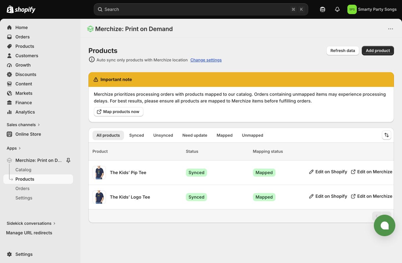Screen dimensions: 402x263
Task: Click the Online Store icon
Action: coord(9,134)
